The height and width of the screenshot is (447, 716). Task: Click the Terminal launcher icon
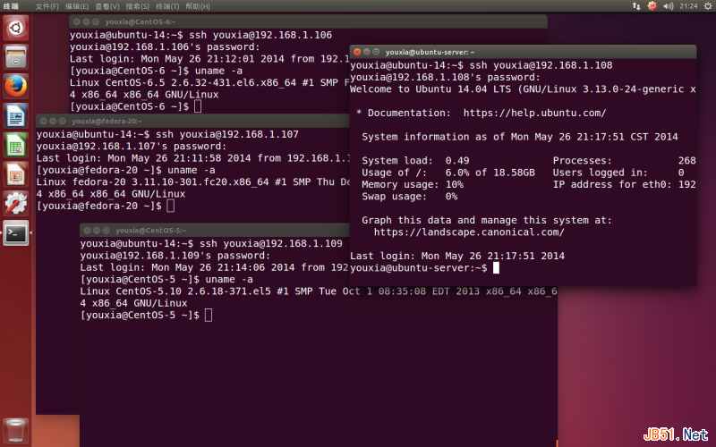click(x=16, y=232)
